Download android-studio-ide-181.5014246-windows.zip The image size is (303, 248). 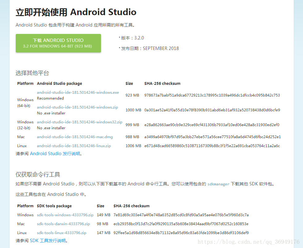[x=77, y=107]
